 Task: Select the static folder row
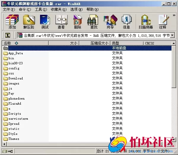click(x=87, y=129)
